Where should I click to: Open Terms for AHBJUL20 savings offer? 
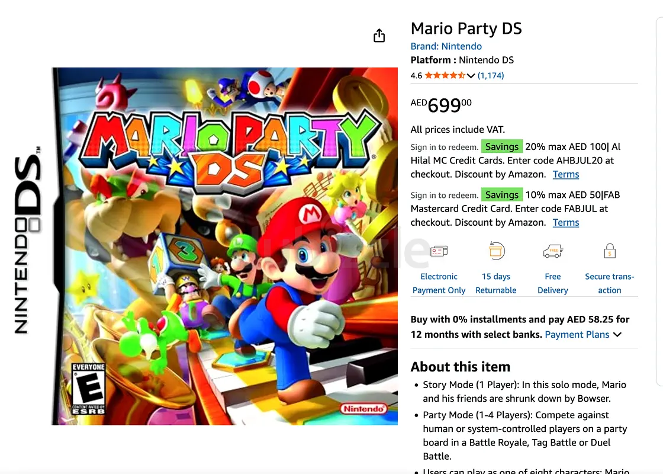[566, 174]
